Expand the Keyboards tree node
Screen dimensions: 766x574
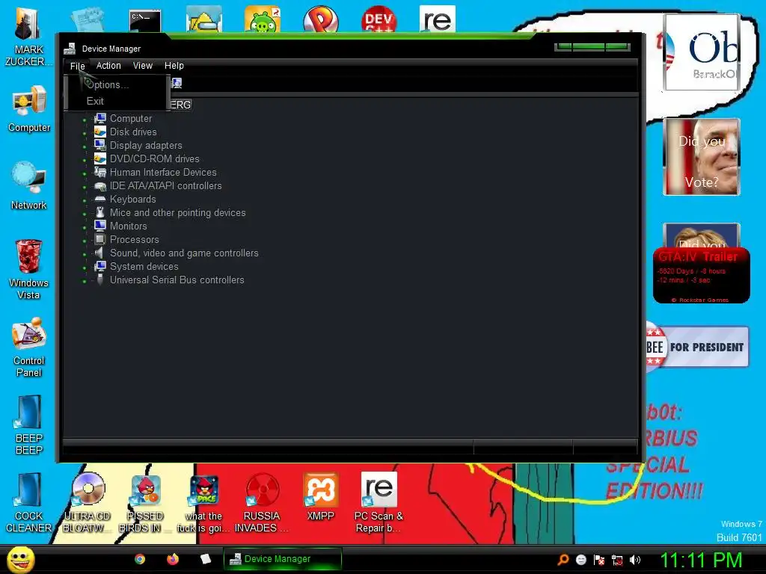tap(85, 200)
